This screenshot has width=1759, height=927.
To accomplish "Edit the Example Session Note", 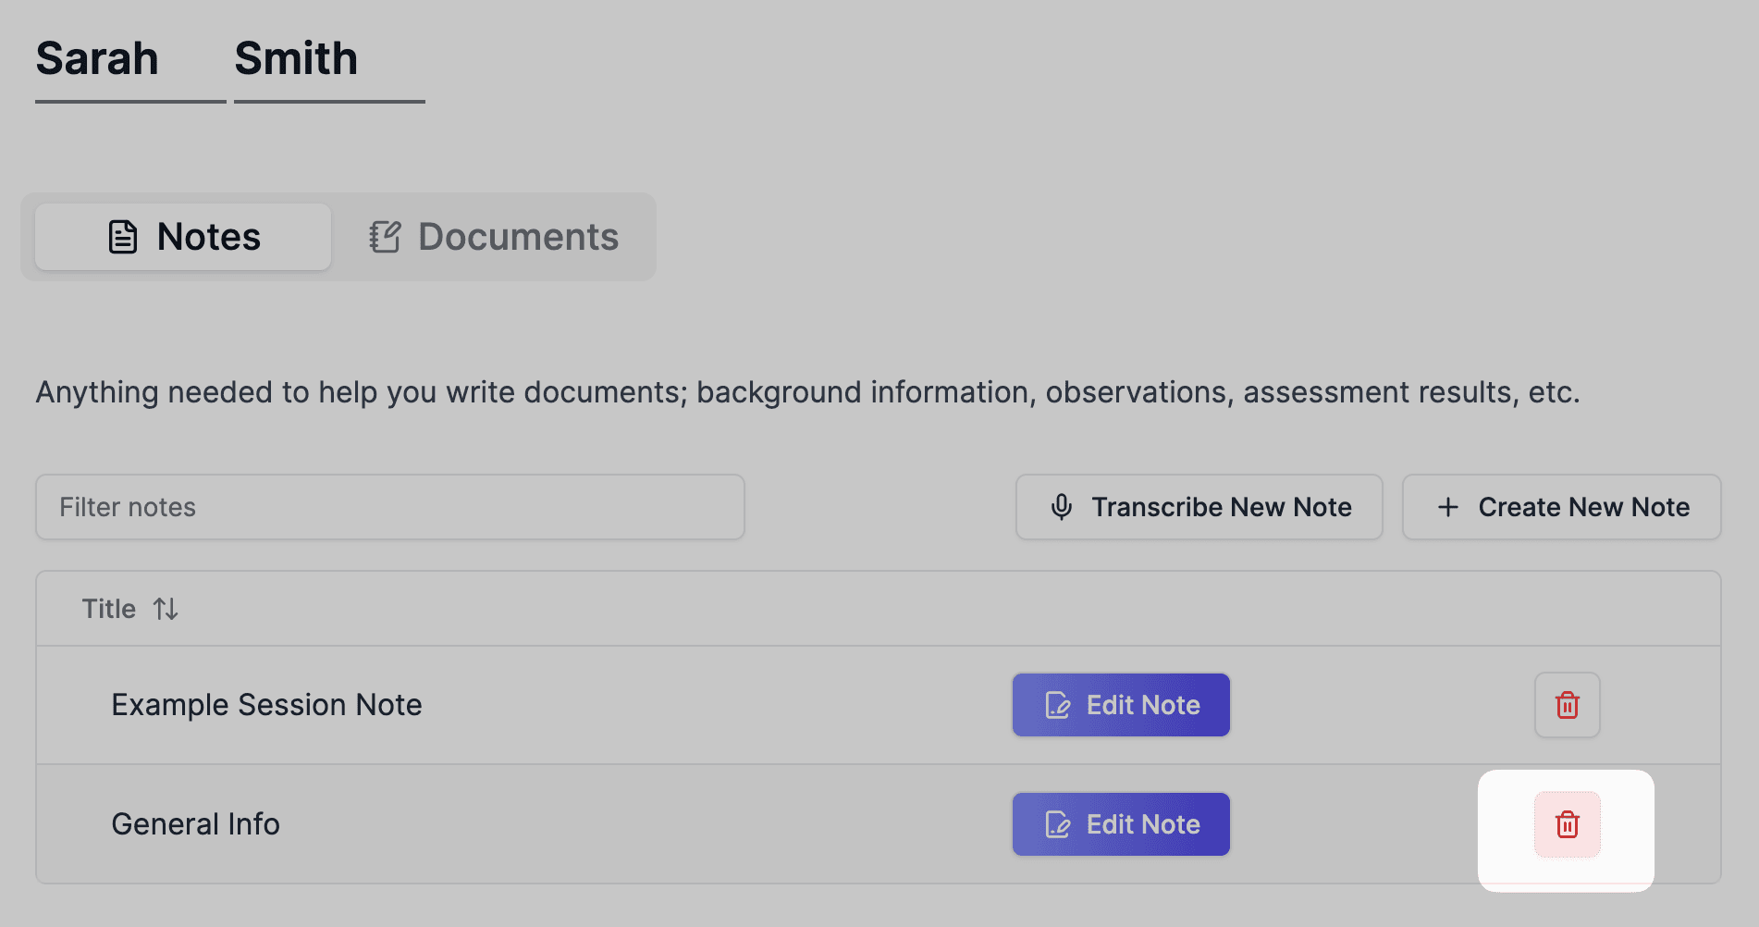I will (1121, 705).
